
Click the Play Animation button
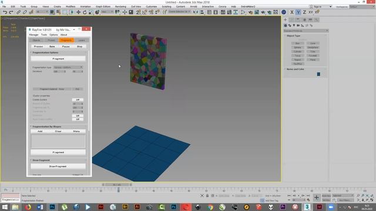[x=298, y=195]
